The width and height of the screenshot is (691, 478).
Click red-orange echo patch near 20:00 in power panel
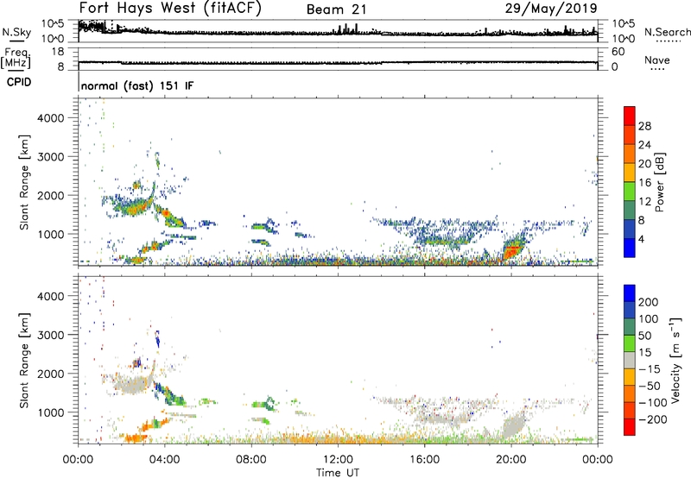pos(512,250)
